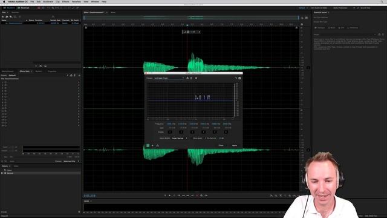Select Music type in Essential Sound
Image resolution: width=387 pixels, height=218 pixels.
tap(331, 28)
